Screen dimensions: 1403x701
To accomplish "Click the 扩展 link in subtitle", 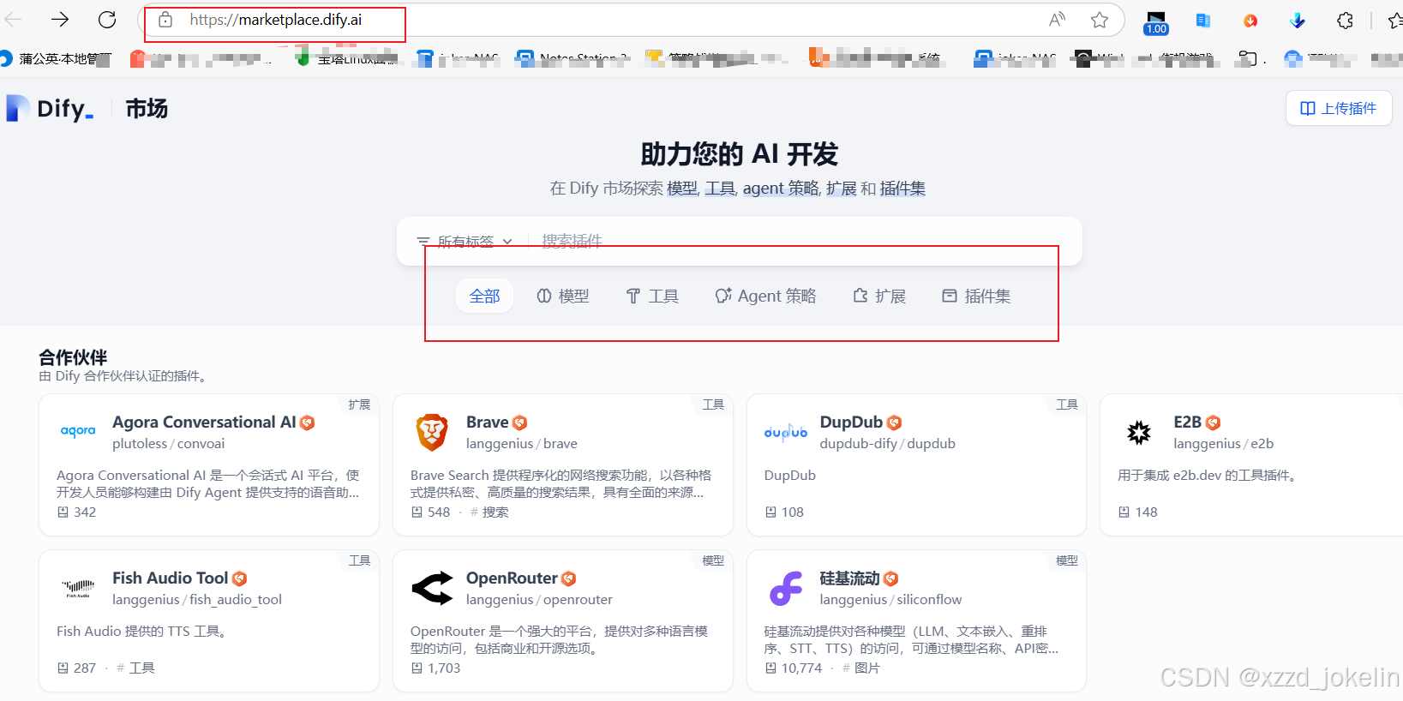I will tap(842, 189).
